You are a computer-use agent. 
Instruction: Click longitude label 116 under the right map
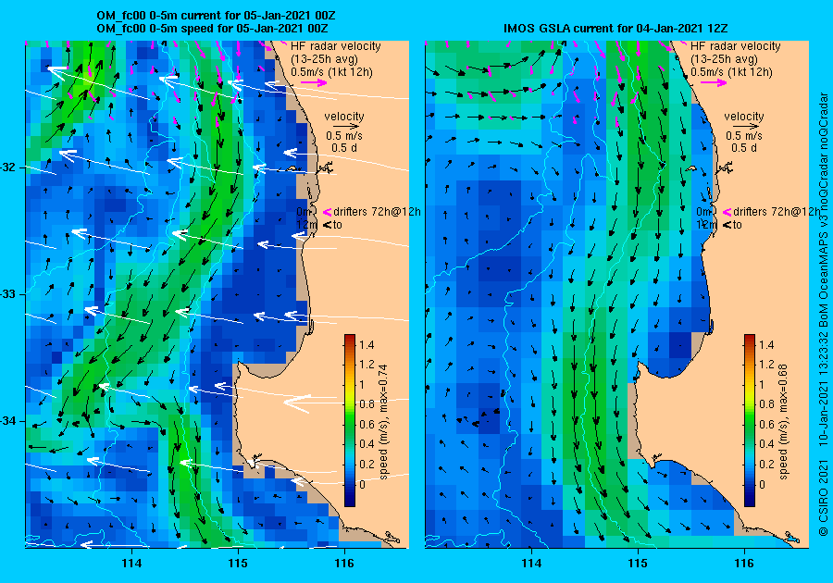tap(744, 564)
